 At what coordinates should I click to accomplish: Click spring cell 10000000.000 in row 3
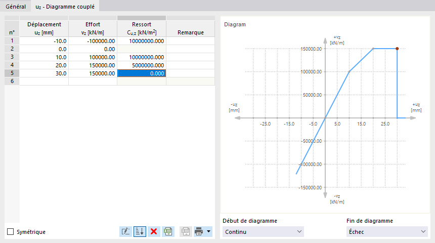[x=142, y=57]
